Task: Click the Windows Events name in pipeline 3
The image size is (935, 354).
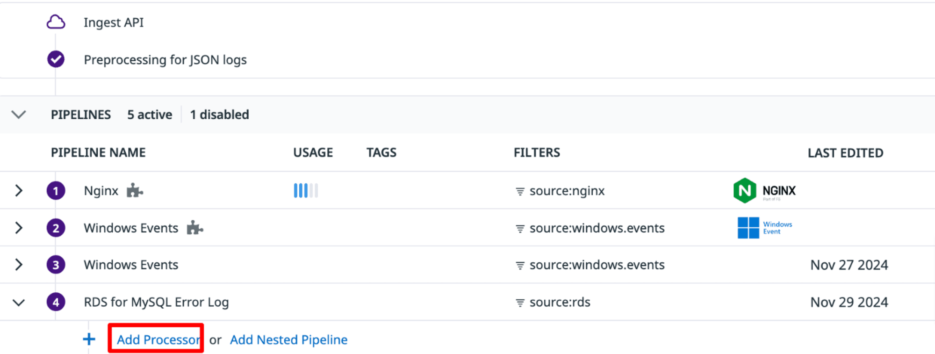Action: pyautogui.click(x=131, y=265)
